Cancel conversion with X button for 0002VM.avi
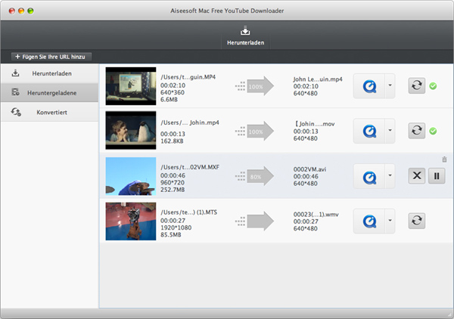 pos(417,175)
